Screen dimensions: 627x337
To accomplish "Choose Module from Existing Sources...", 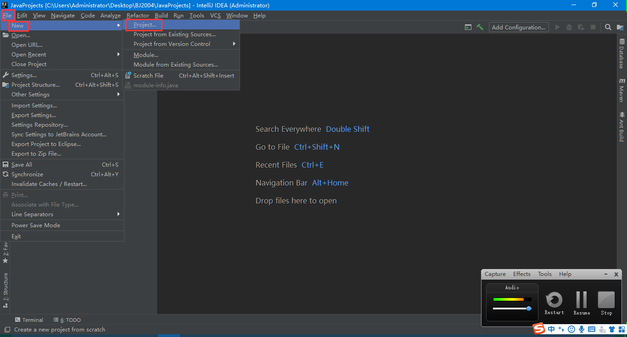I will click(181, 65).
